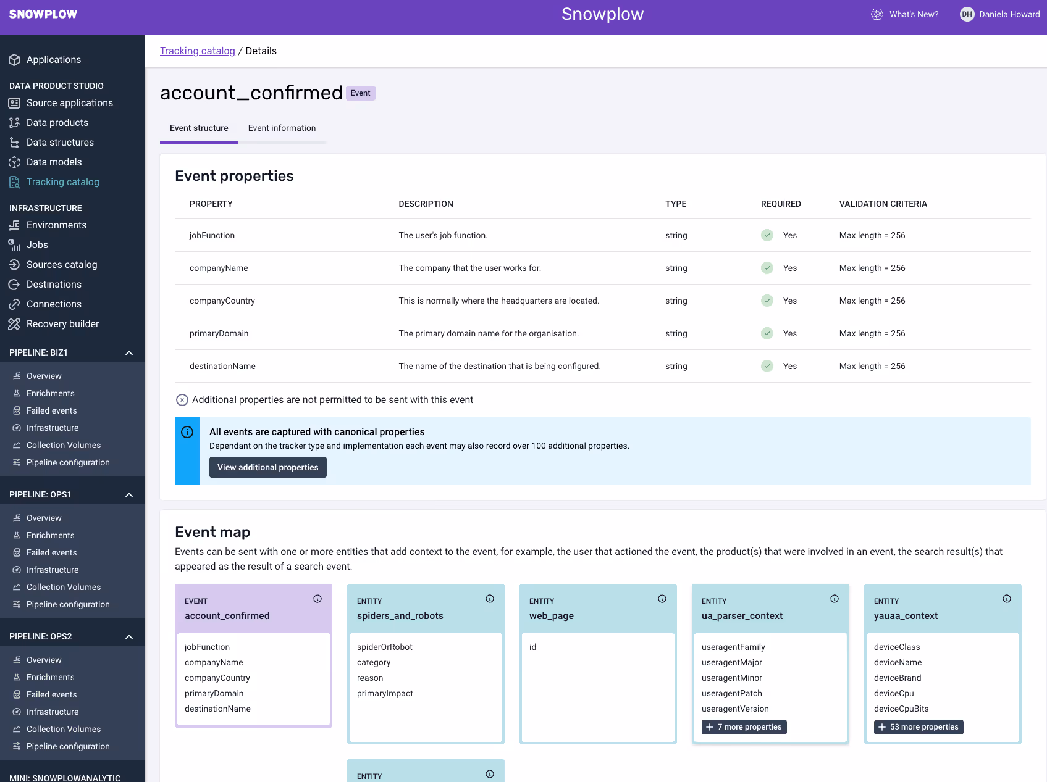Image resolution: width=1047 pixels, height=782 pixels.
Task: Collapse the PIPELINE: OPS1 section
Action: (x=129, y=495)
